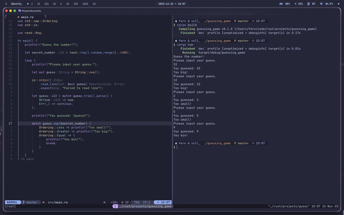This screenshot has width=344, height=215.
Task: Click the 27:2 cursor position in statusline
Action: (146, 202)
